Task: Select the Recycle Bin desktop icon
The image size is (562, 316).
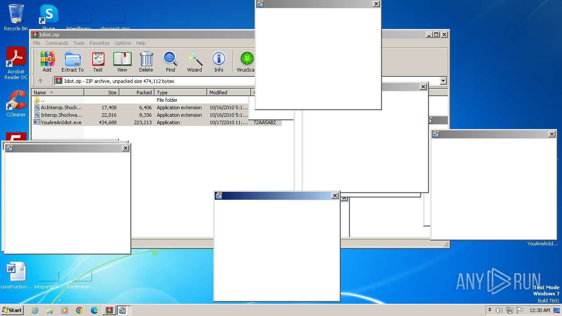Action: [x=16, y=18]
